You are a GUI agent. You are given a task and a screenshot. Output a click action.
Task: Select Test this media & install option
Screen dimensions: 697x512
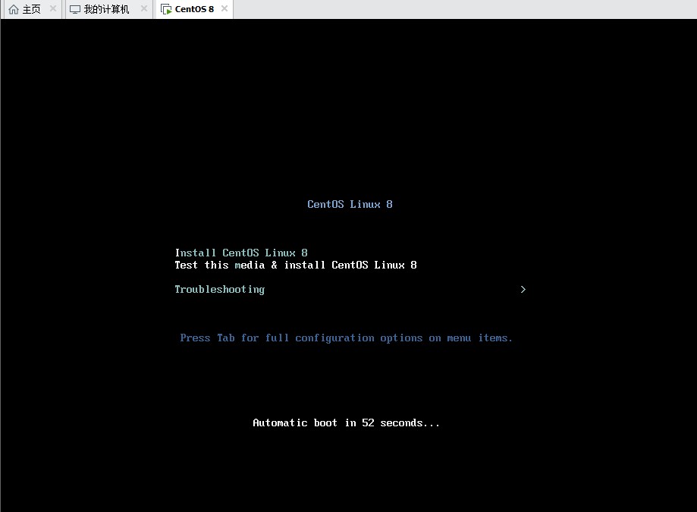coord(296,265)
